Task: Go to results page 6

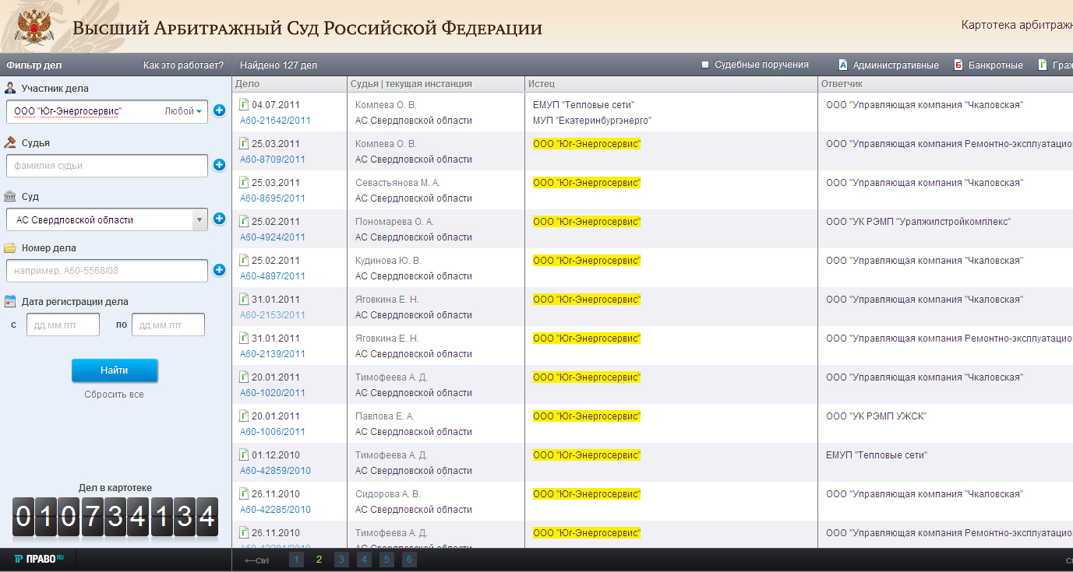Action: [x=409, y=560]
